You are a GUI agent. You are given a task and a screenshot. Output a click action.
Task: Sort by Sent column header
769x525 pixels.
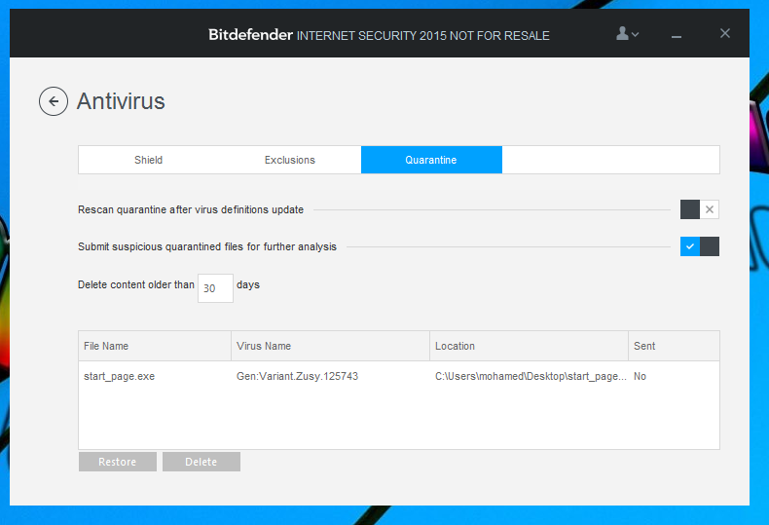674,346
